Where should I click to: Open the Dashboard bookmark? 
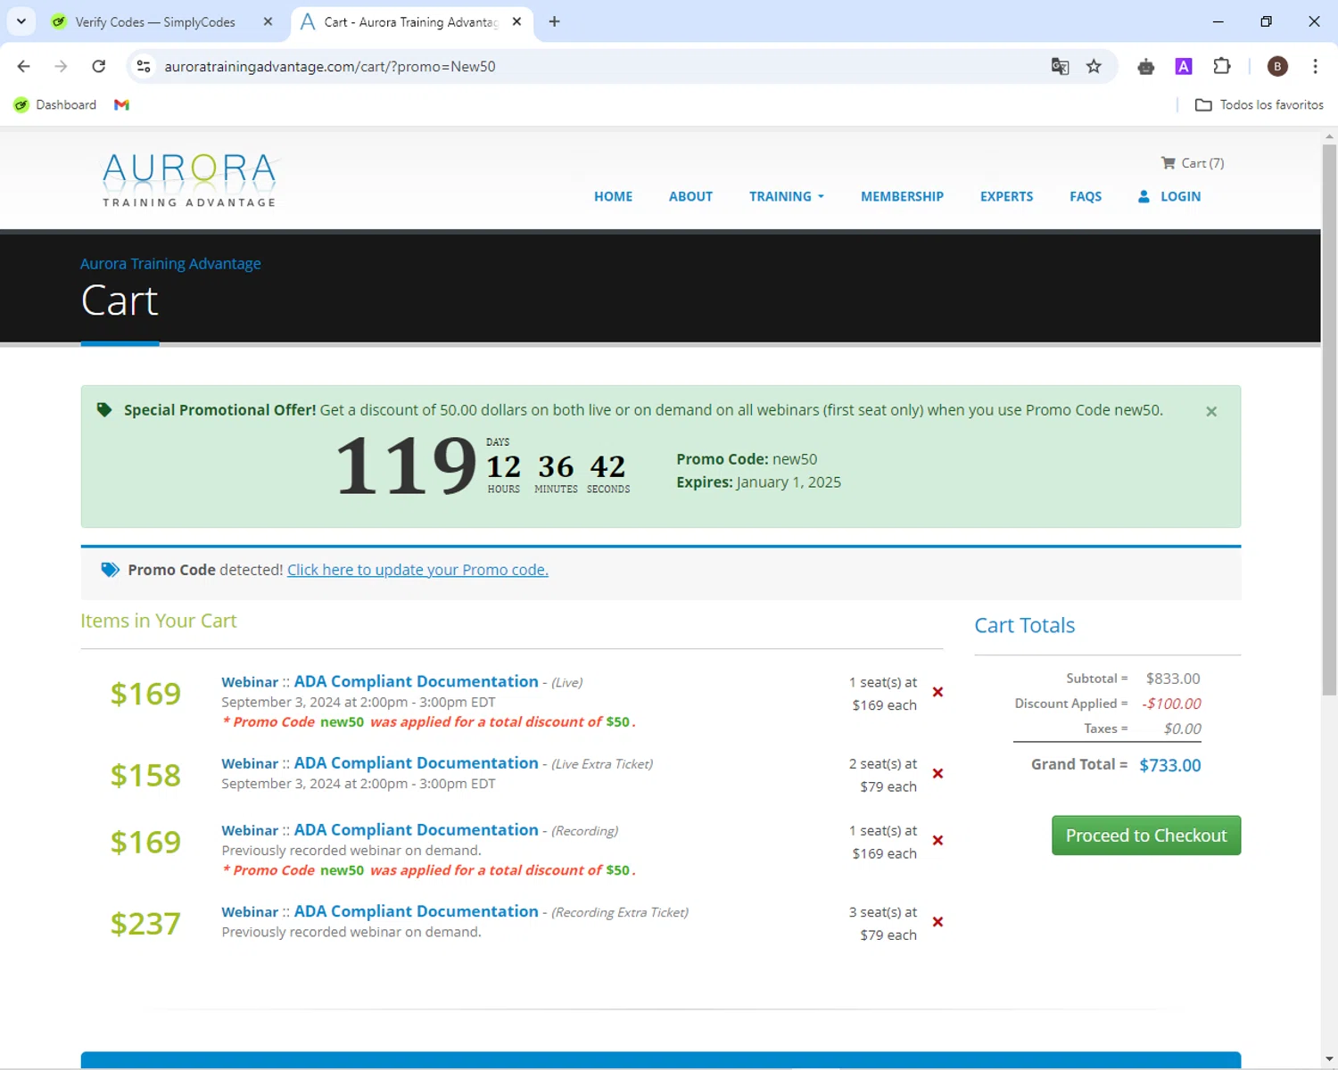pyautogui.click(x=55, y=104)
